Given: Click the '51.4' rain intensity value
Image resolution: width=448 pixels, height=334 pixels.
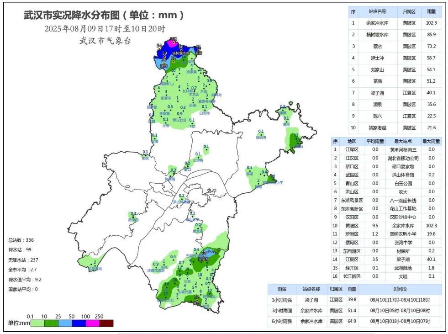Looking at the screenshot, I should (x=352, y=311).
